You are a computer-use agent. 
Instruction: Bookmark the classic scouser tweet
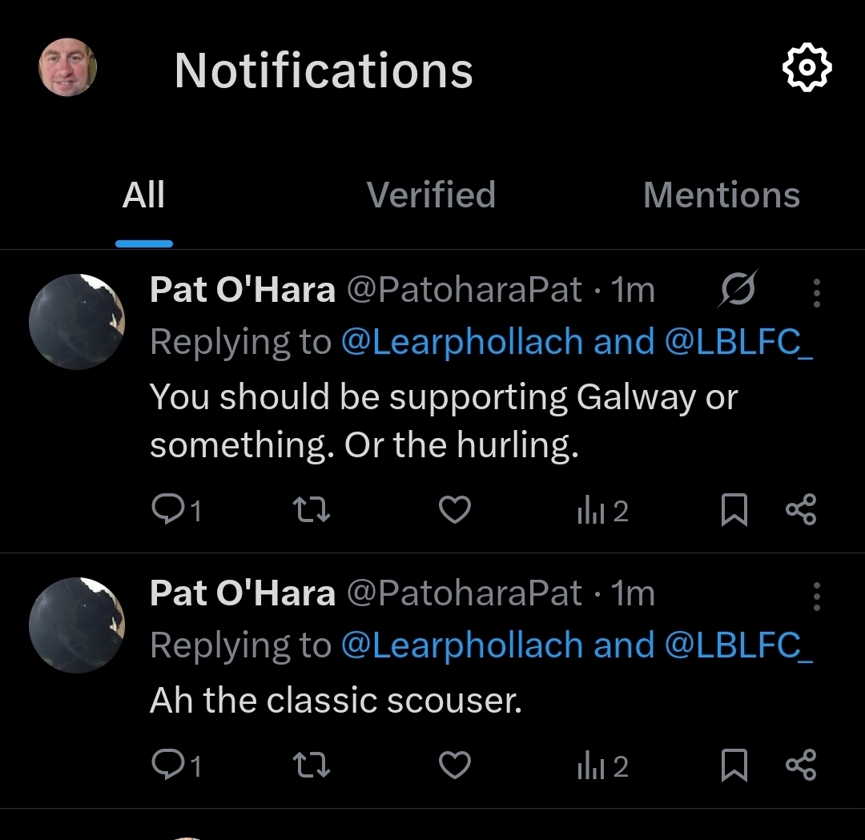coord(734,766)
